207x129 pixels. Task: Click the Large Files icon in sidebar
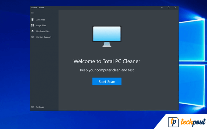(x=32, y=26)
